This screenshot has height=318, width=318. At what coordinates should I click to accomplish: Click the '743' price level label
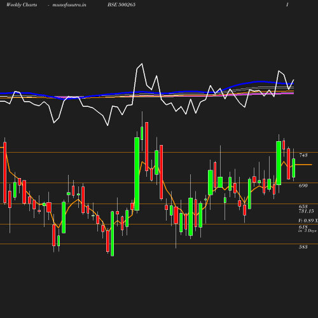[x=303, y=155]
